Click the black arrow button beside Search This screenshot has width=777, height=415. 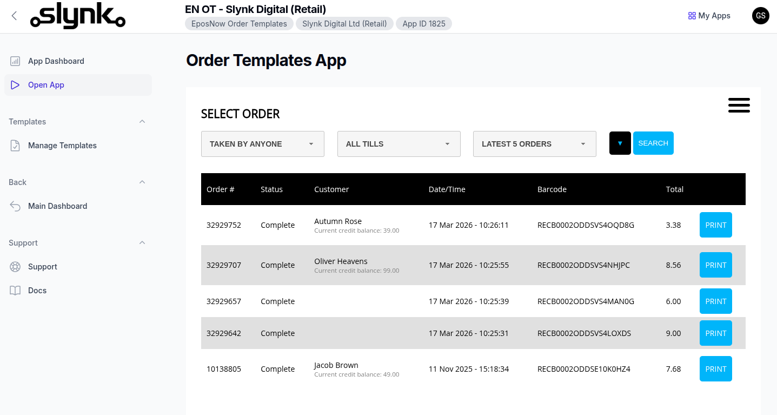(620, 143)
